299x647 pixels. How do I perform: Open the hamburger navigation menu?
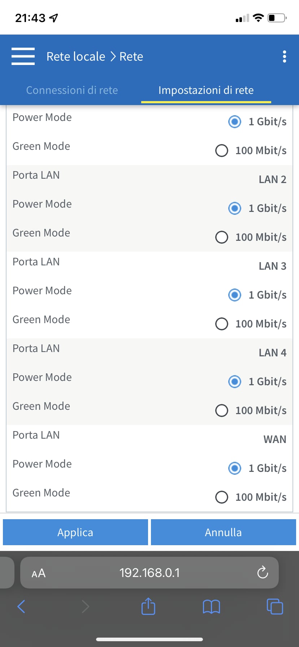coord(23,56)
